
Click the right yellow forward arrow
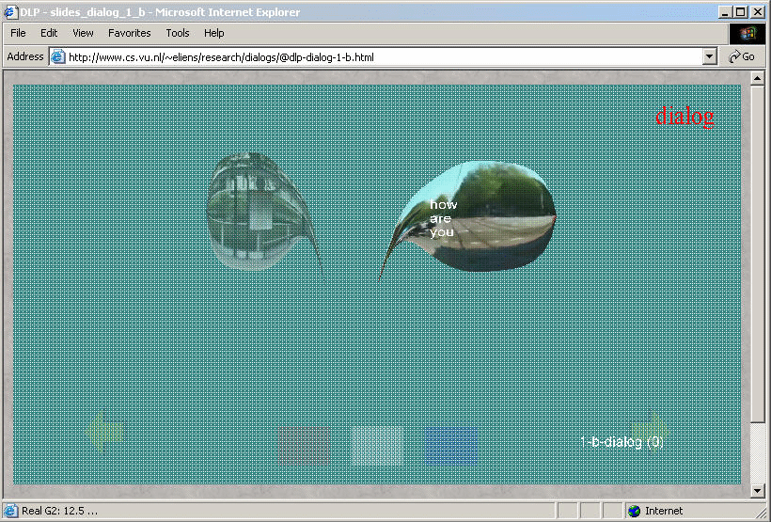[650, 431]
